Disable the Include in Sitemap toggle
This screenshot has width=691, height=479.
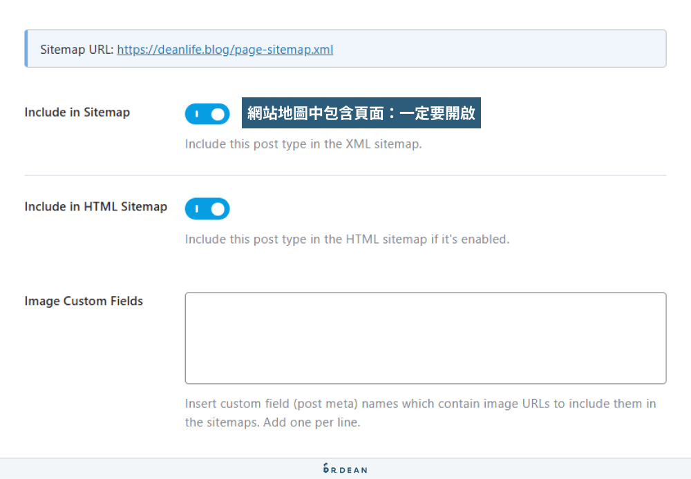pyautogui.click(x=207, y=113)
